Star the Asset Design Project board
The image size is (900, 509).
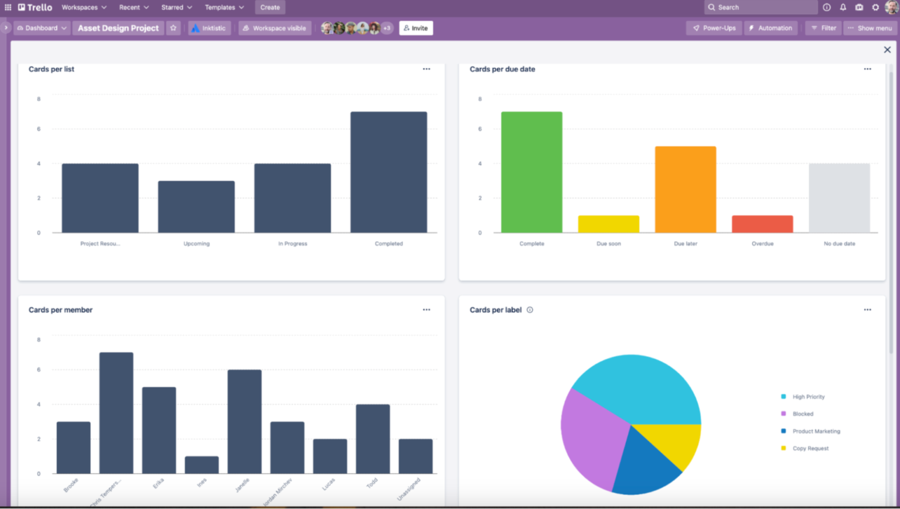[173, 27]
